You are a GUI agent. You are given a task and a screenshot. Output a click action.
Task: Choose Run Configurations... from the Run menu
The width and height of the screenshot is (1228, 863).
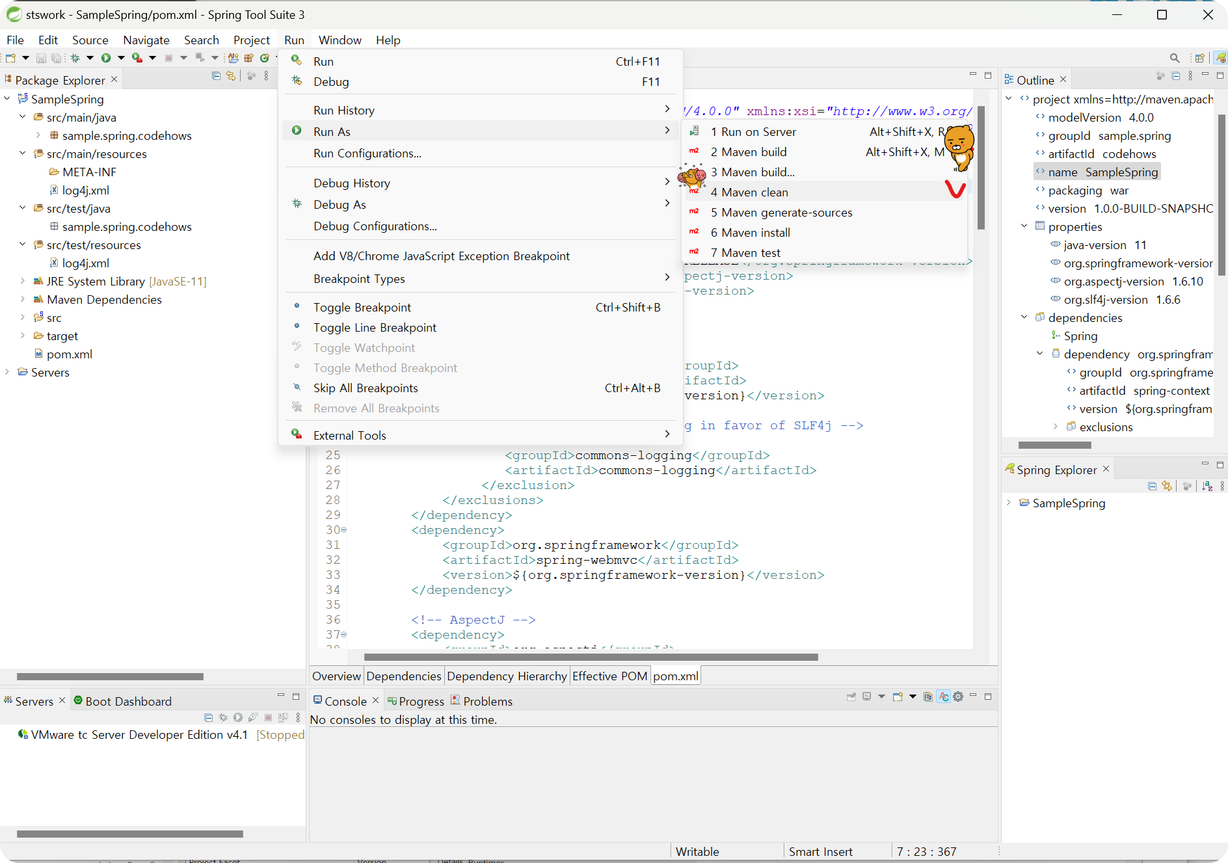(x=480, y=153)
